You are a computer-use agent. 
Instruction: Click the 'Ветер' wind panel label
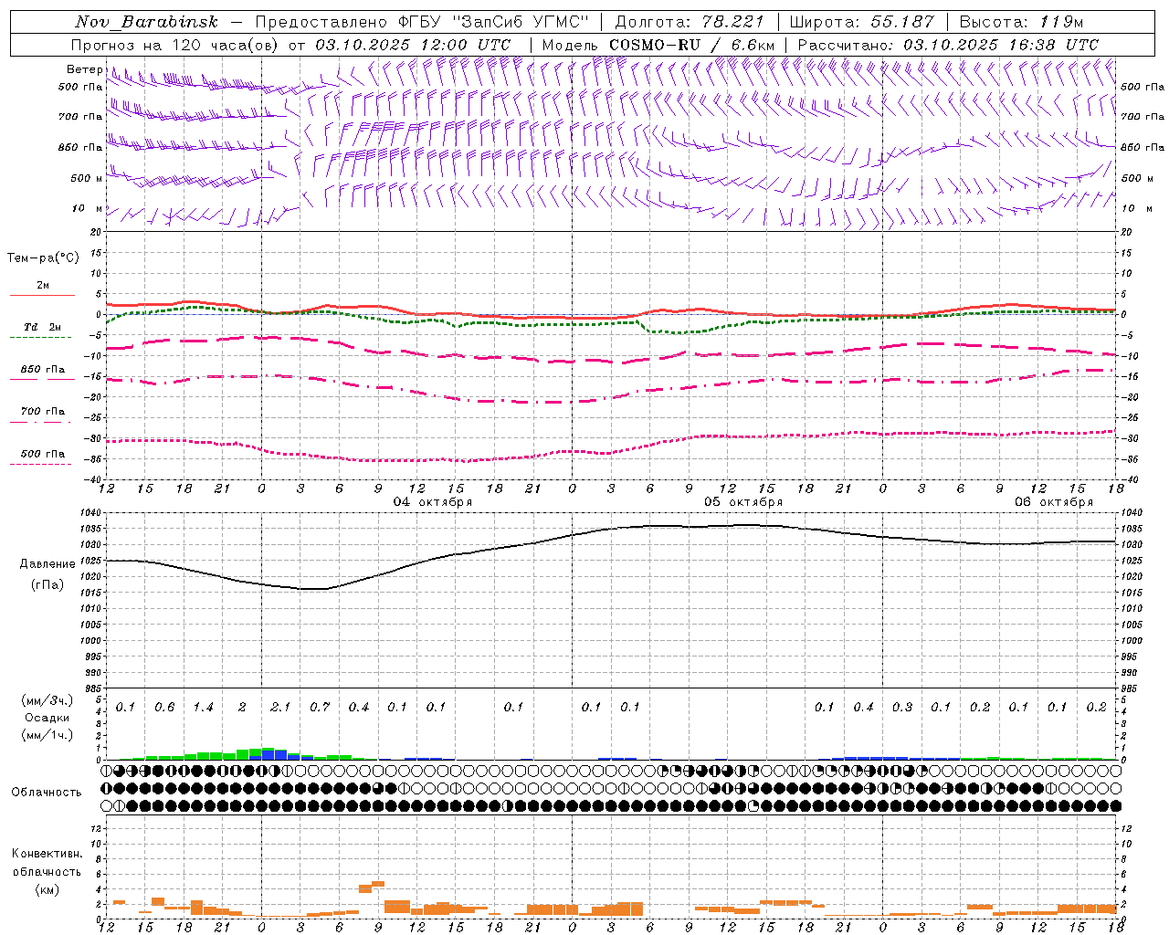click(84, 69)
